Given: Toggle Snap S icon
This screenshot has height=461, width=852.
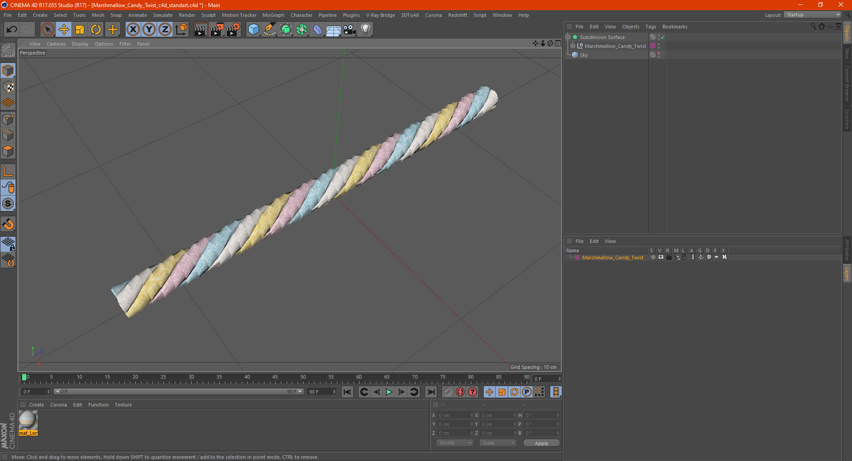Looking at the screenshot, I should click(x=8, y=204).
